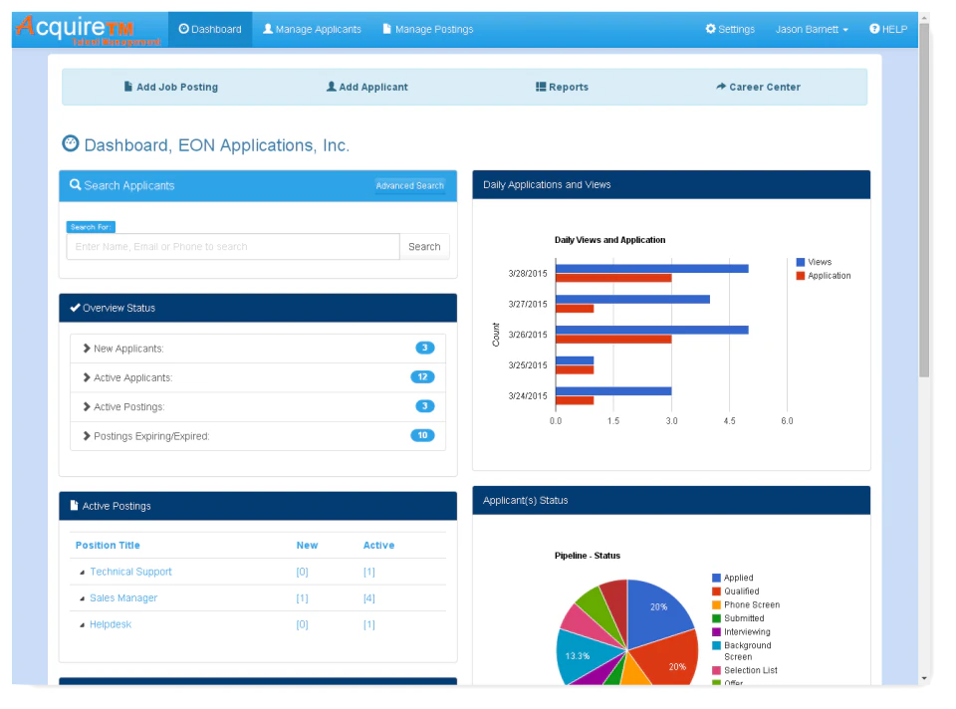The height and width of the screenshot is (709, 956).
Task: Click the Dashboard clock icon in navbar
Action: pyautogui.click(x=182, y=29)
